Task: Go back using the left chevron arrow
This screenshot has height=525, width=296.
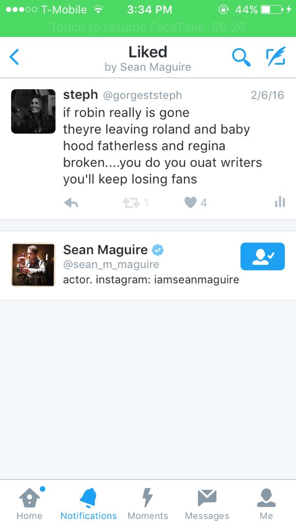Action: click(14, 57)
